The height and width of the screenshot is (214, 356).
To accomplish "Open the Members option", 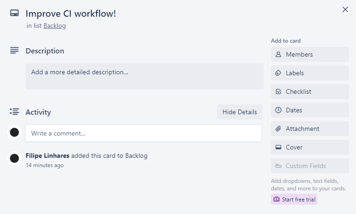I will click(310, 54).
